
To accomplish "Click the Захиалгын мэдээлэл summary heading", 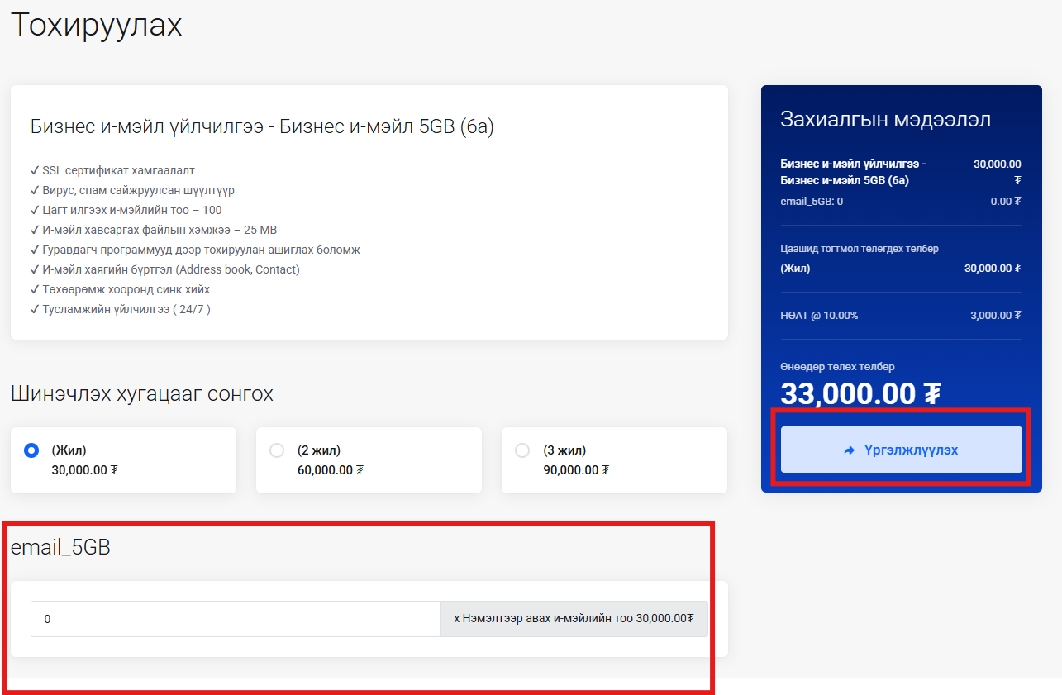I will (885, 119).
